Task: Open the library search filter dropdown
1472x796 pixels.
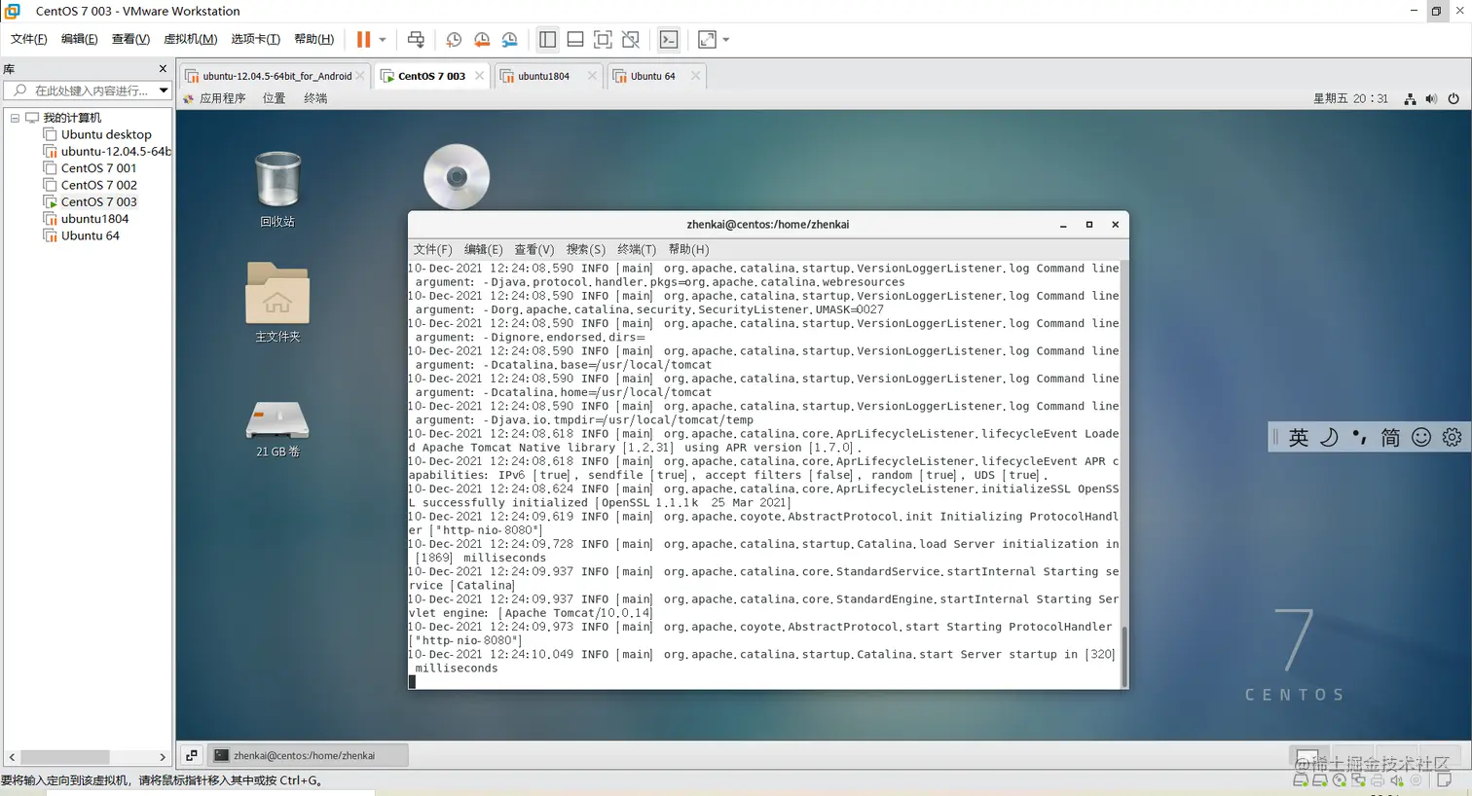Action: 164,90
